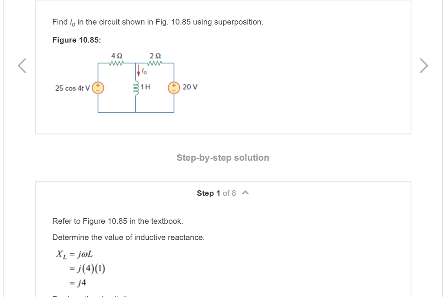The image size is (445, 297).
Task: Click the Refer to Figure 10.85 sentence
Action: coord(117,221)
